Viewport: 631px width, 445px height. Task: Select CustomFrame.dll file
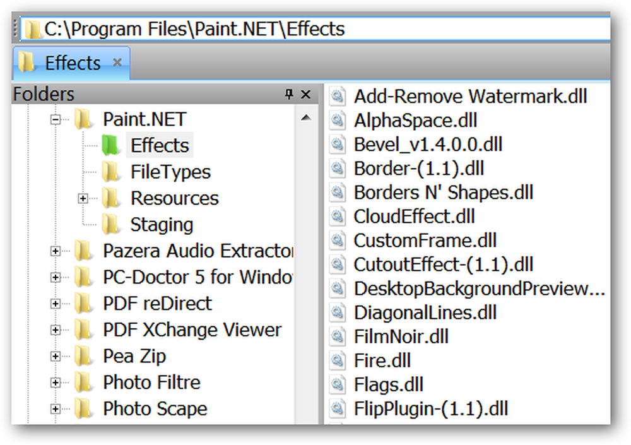tap(425, 241)
